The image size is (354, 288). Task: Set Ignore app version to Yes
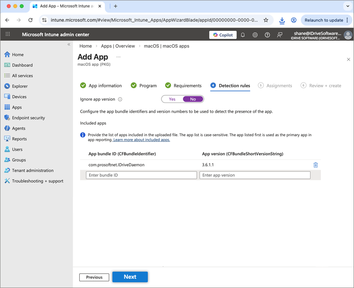tap(172, 99)
